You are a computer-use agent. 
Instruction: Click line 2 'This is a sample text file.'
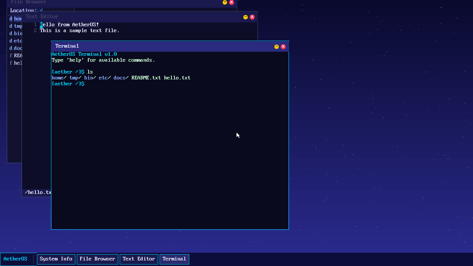click(80, 31)
